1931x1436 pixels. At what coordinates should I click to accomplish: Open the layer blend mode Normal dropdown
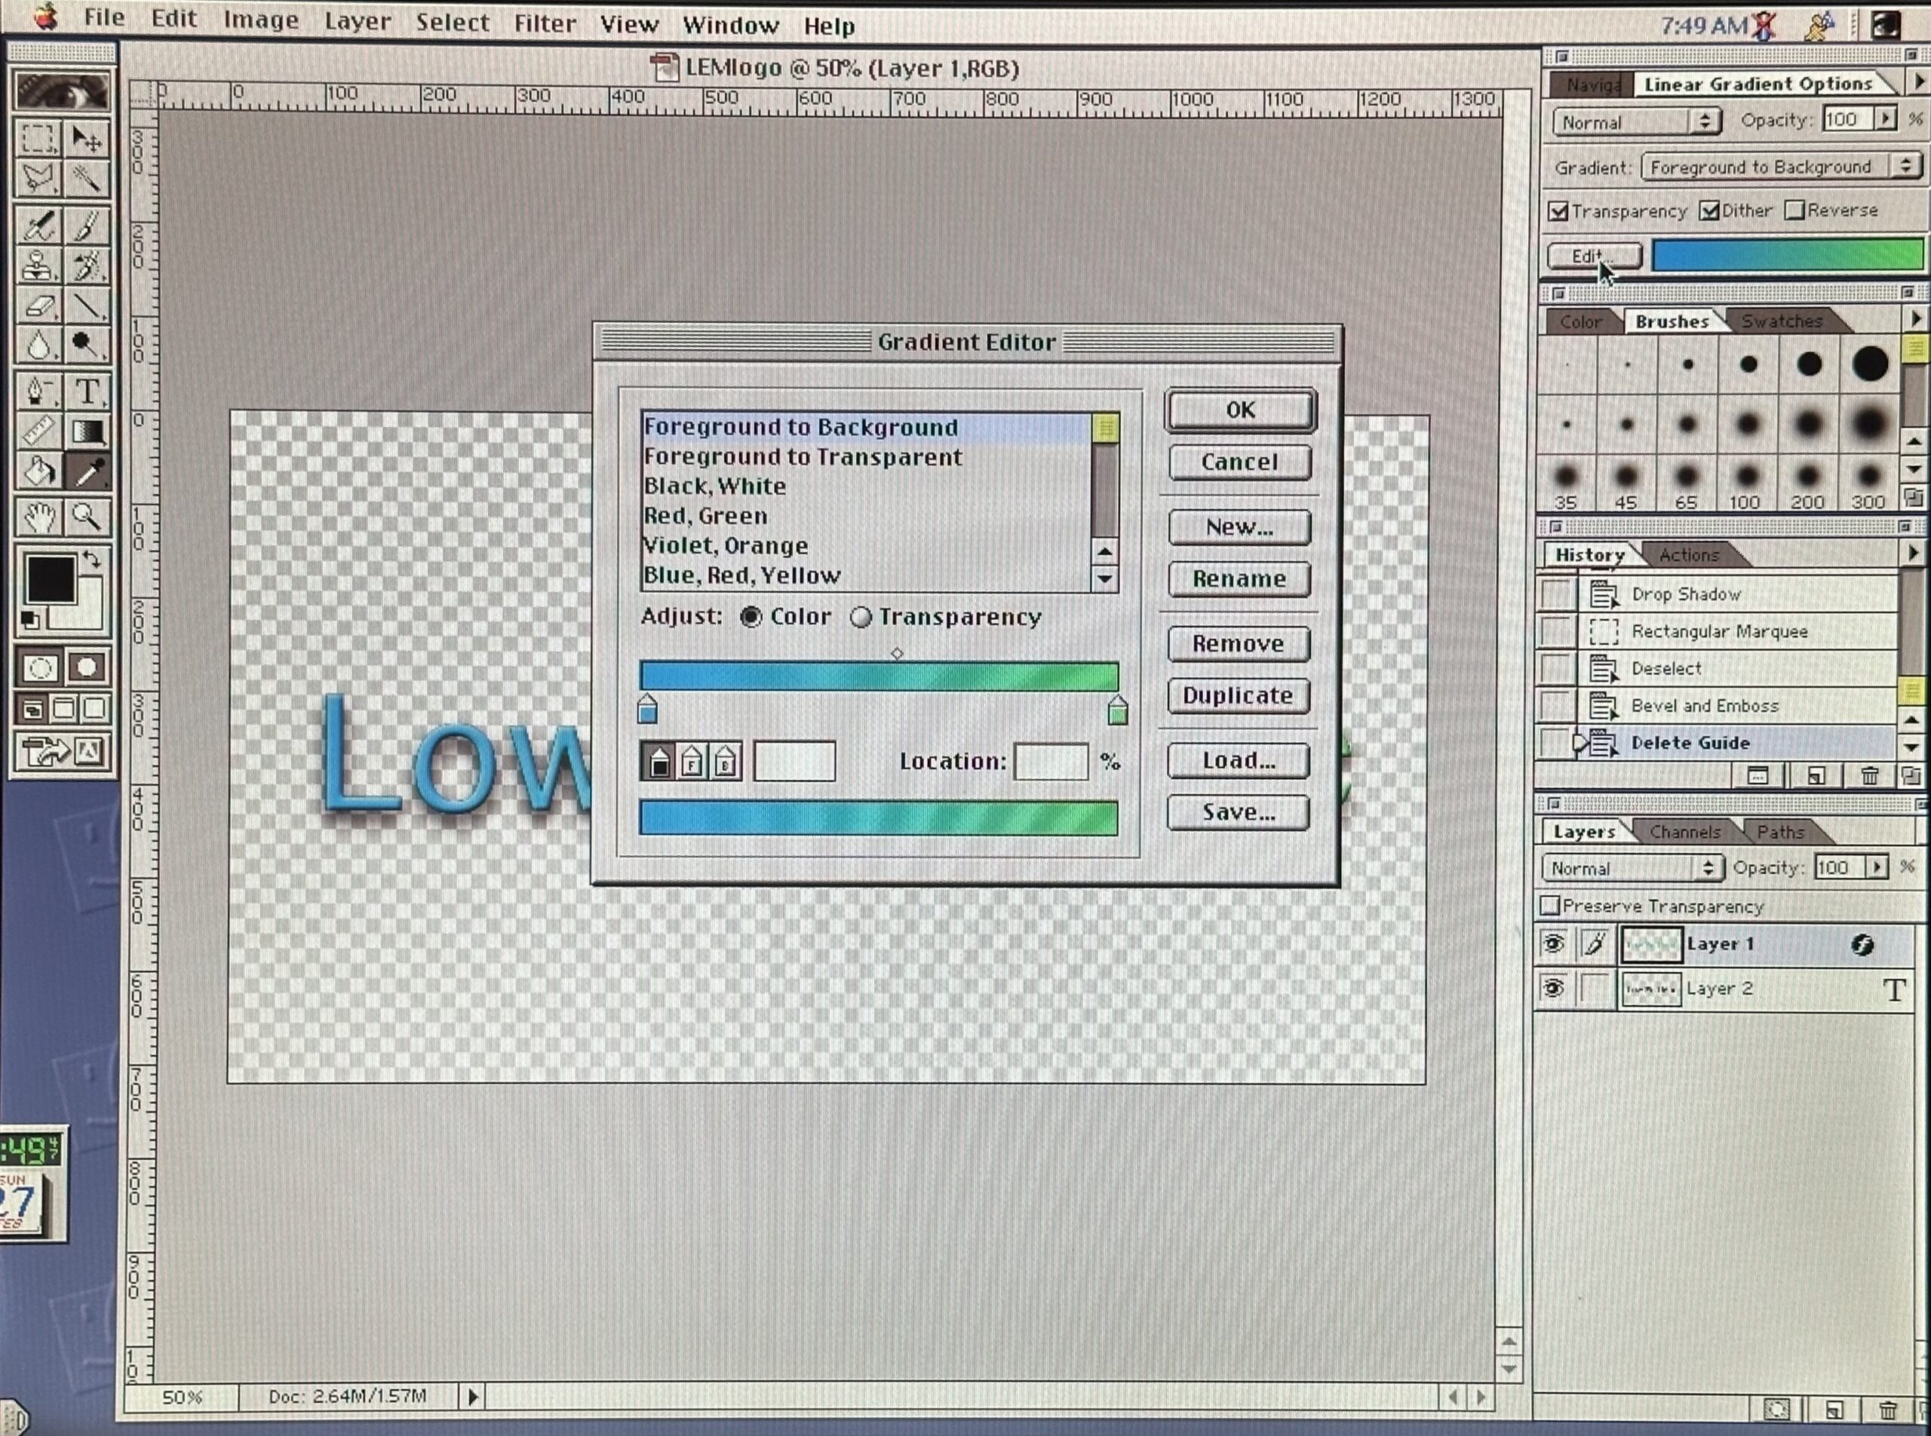coord(1632,868)
